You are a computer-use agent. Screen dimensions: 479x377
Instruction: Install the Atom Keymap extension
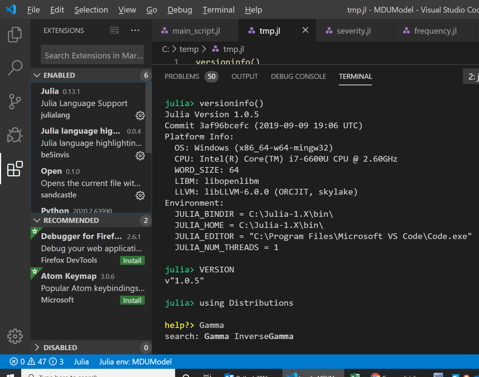pyautogui.click(x=132, y=300)
